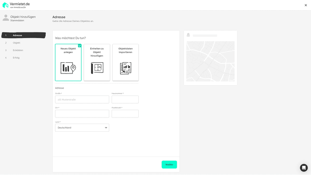Click the map preview thumbnail

pos(210,61)
